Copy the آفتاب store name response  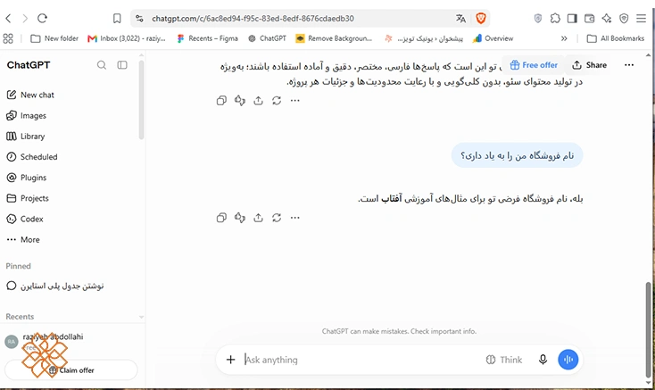pyautogui.click(x=221, y=218)
